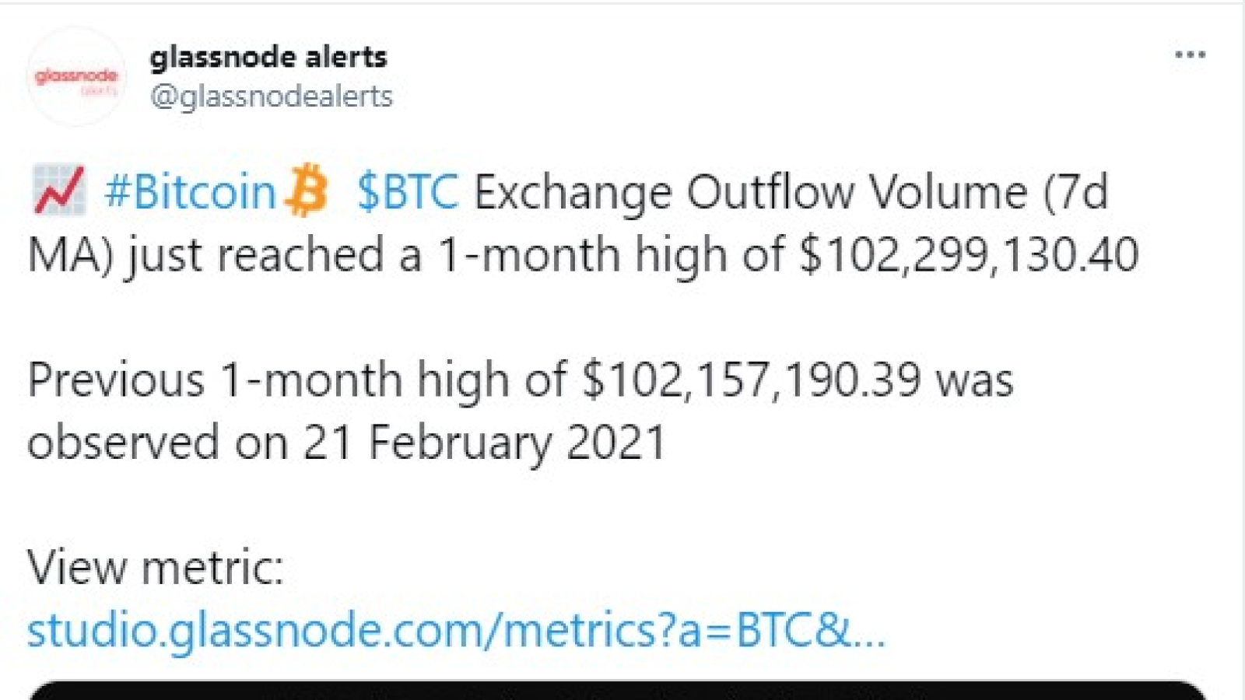
Task: Open the #Bitcoin hashtag
Action: pyautogui.click(x=190, y=191)
